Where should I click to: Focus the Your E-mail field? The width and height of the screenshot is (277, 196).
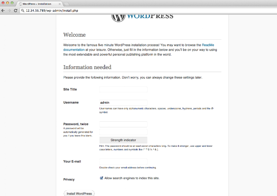point(123,161)
